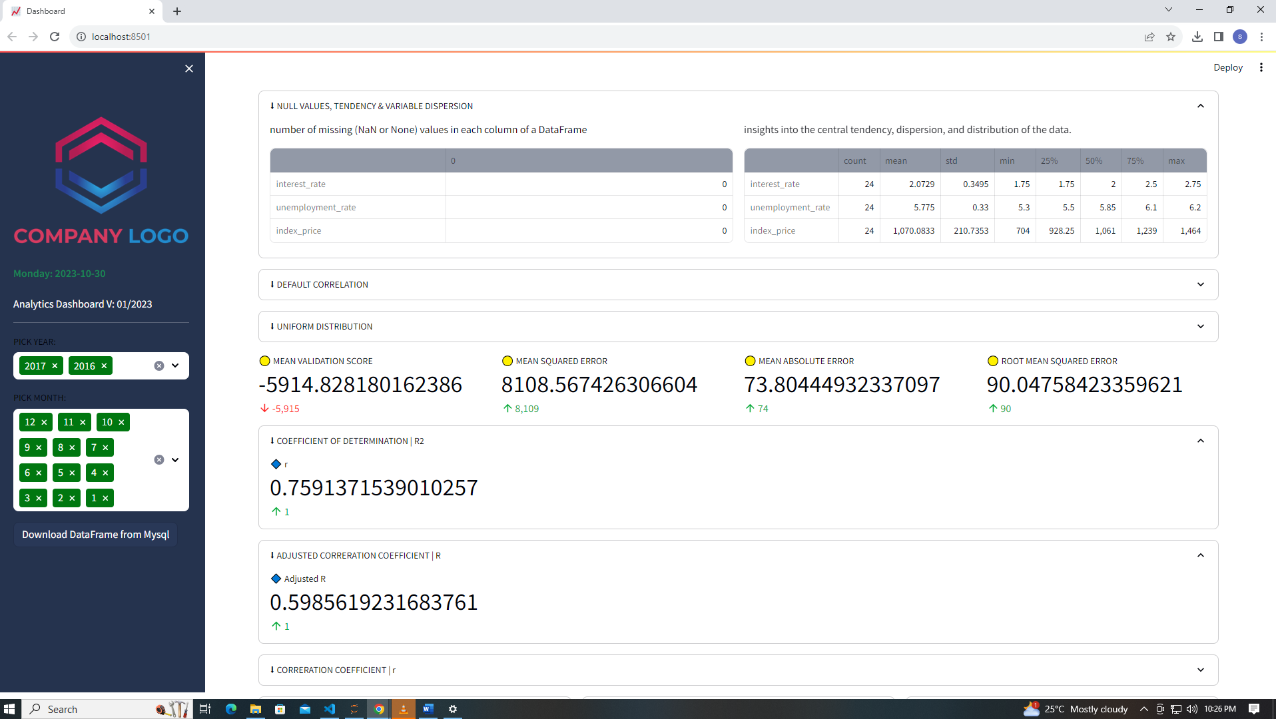Remove month 12 from the month selection

tap(45, 421)
